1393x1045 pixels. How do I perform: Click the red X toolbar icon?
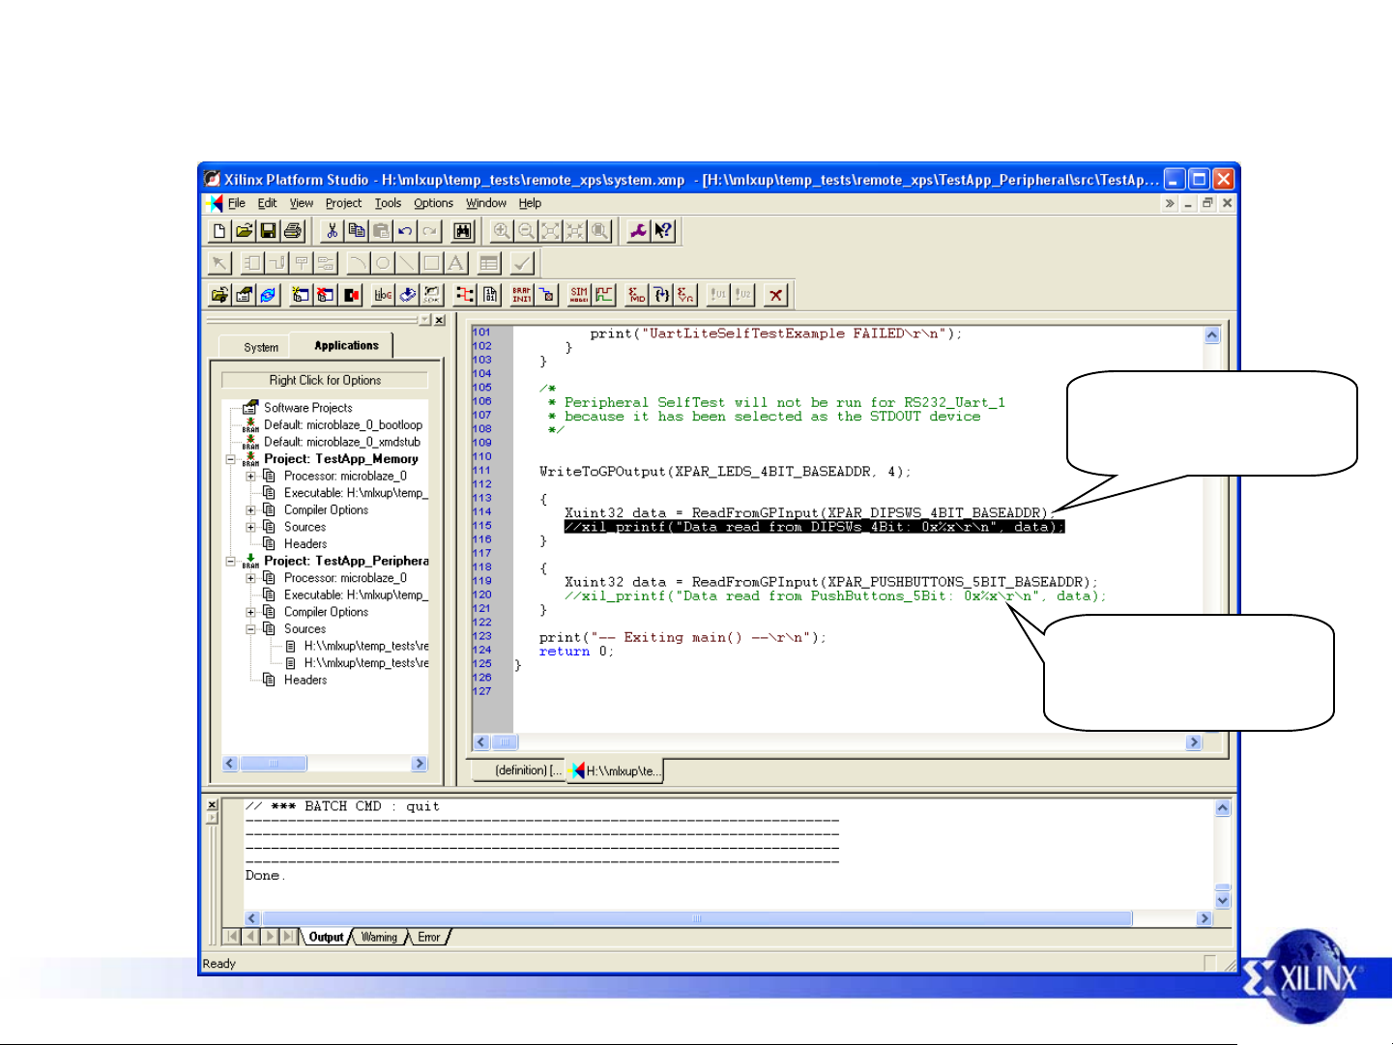click(775, 295)
